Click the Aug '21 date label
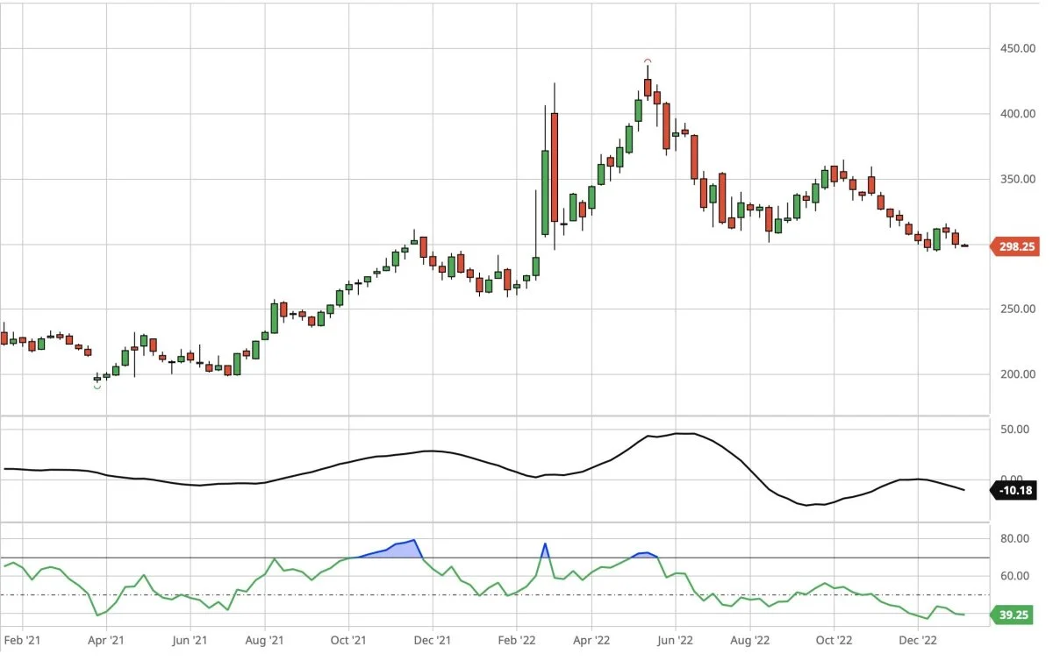This screenshot has height=661, width=1053. [264, 642]
